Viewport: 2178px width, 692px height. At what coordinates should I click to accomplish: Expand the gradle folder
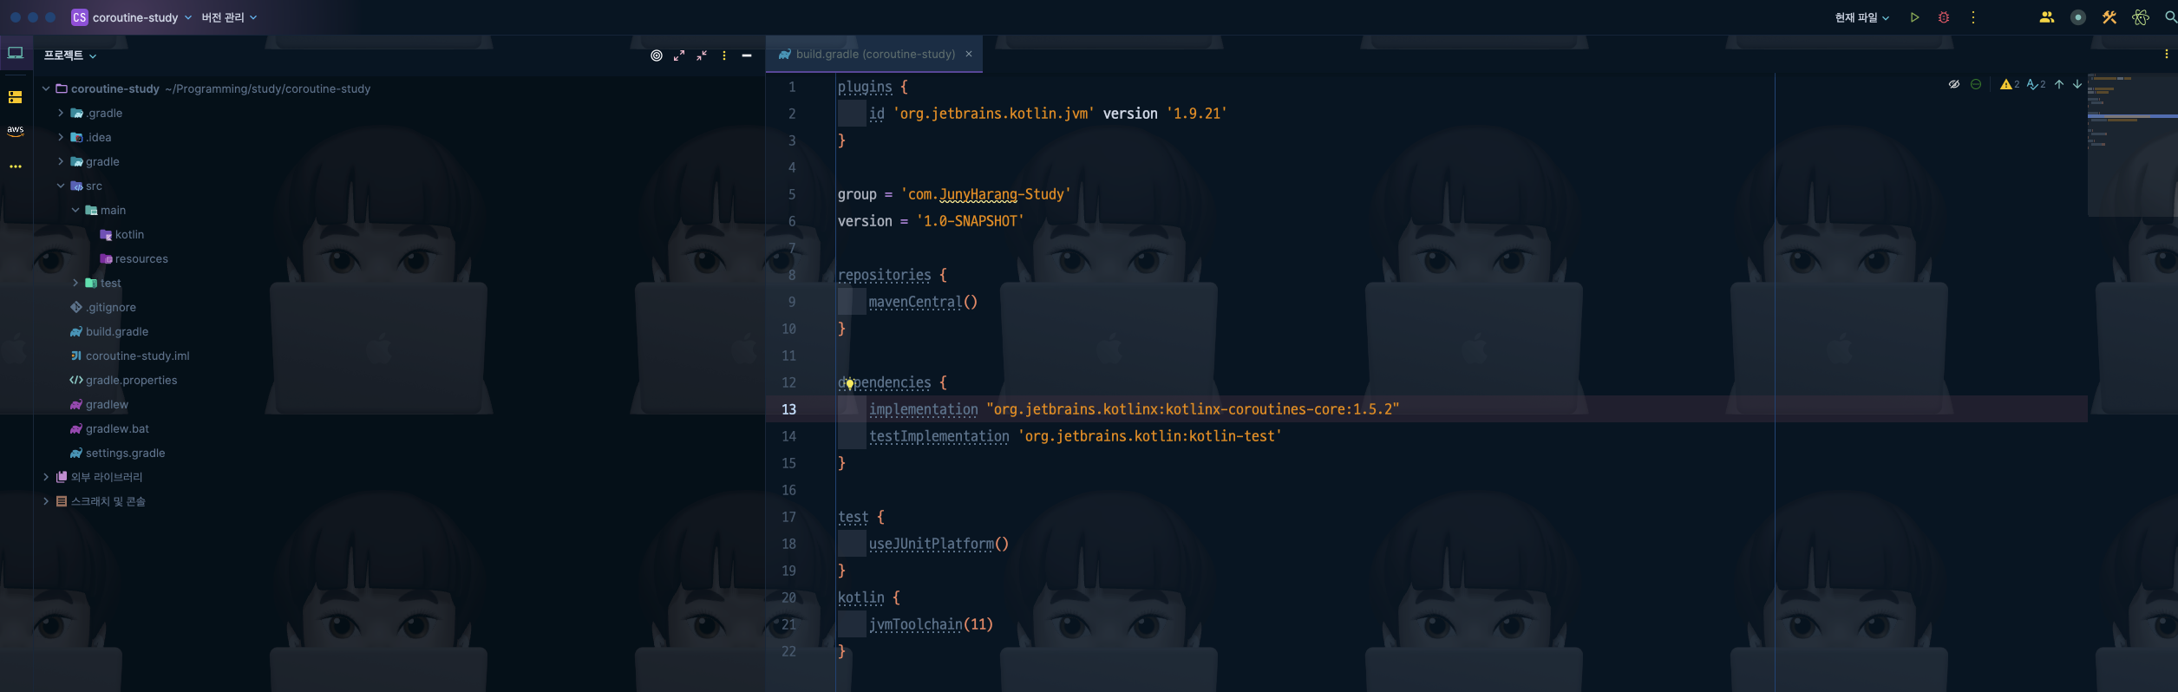tap(61, 161)
